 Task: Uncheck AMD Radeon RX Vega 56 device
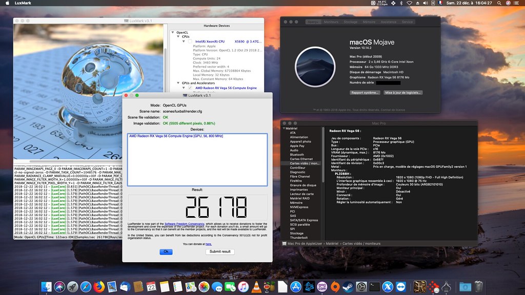pos(190,88)
